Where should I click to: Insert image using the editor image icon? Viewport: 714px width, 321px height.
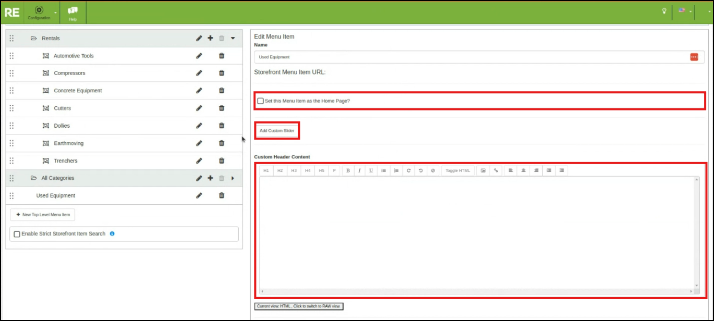pyautogui.click(x=483, y=170)
